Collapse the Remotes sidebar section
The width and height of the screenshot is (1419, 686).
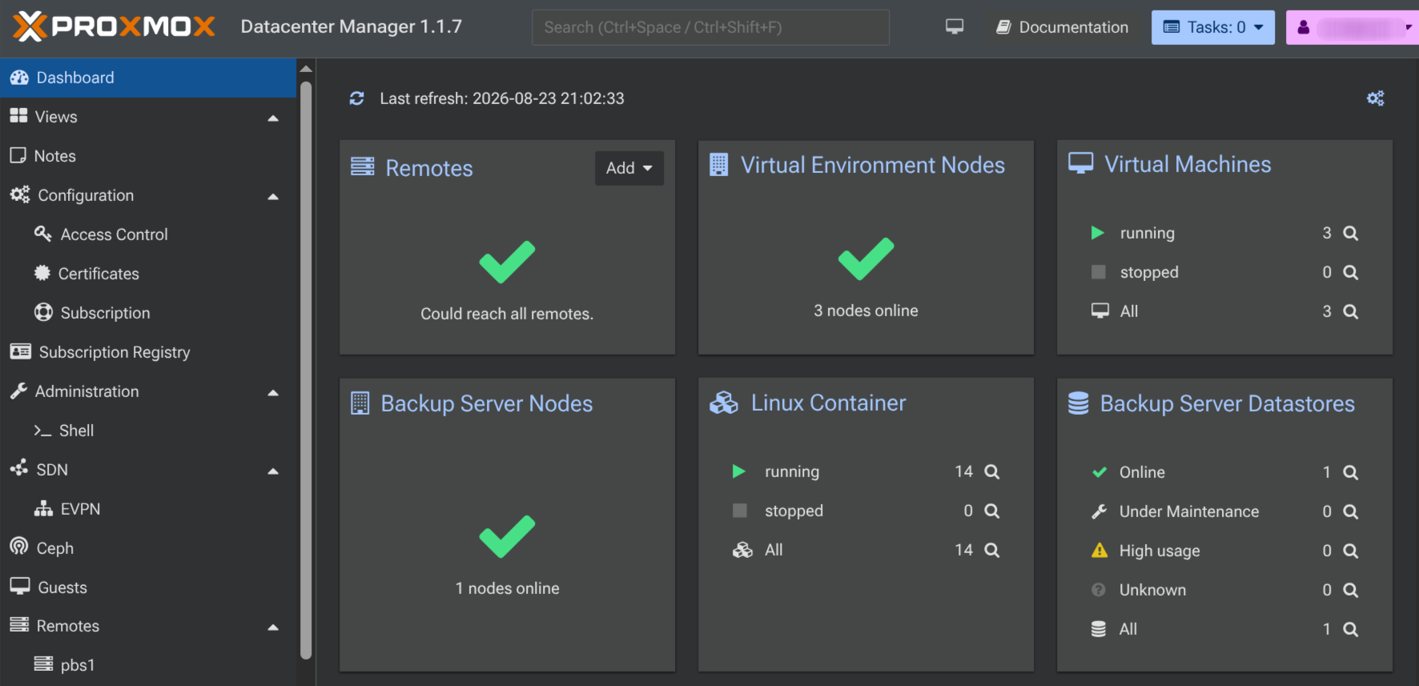tap(273, 627)
